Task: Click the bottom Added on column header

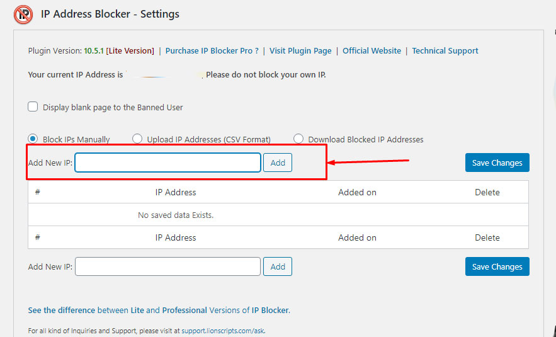Action: (x=357, y=237)
